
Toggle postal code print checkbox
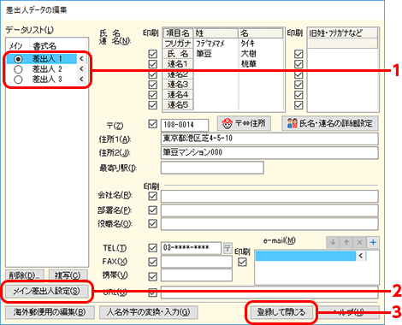pos(153,124)
